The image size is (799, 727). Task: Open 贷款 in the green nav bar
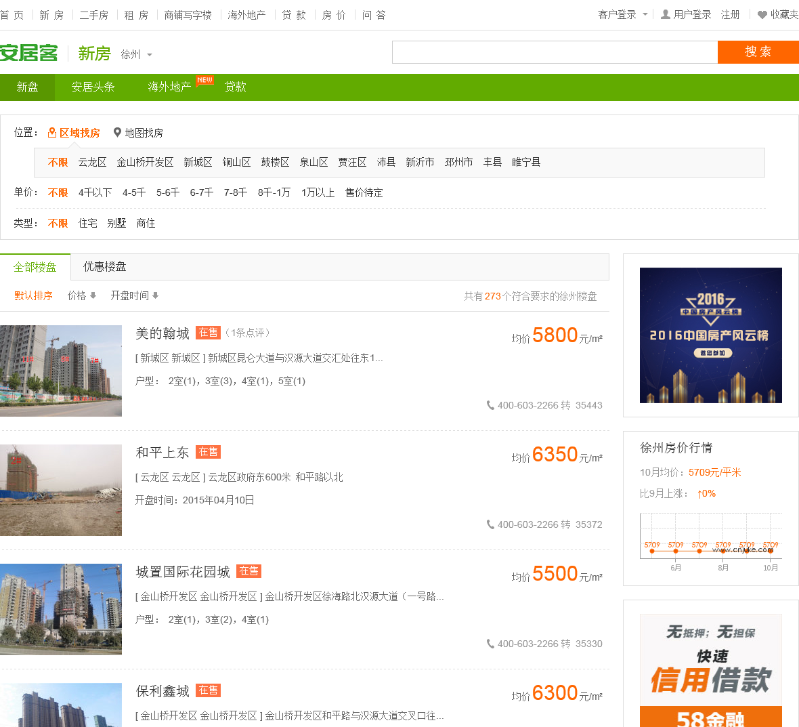[x=236, y=87]
